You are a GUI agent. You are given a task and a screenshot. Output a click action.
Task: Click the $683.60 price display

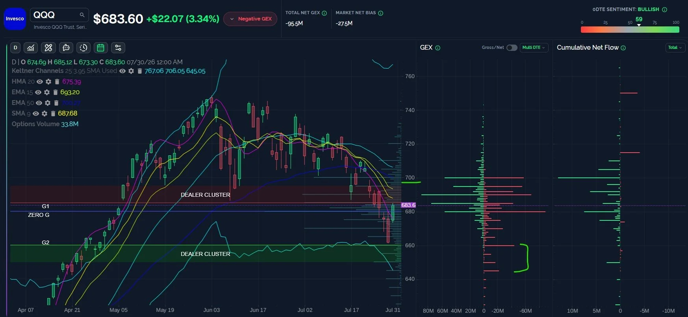tap(118, 19)
